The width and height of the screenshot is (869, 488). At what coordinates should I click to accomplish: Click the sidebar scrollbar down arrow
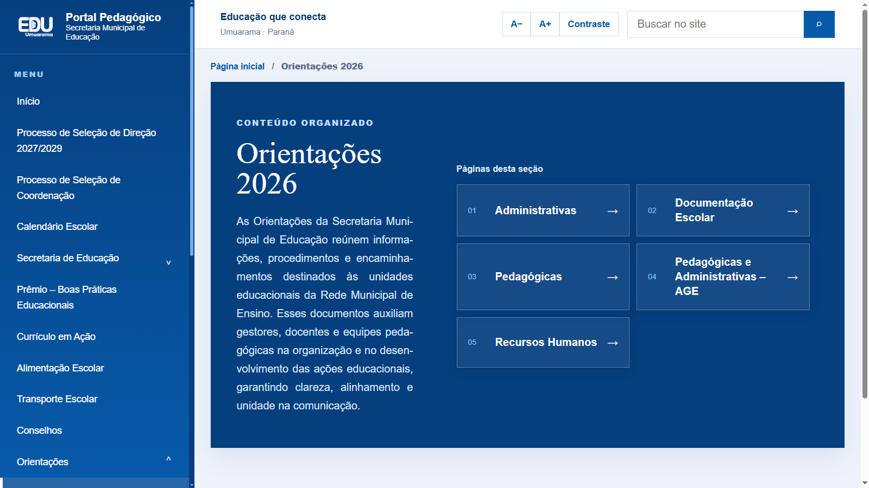coord(192,485)
